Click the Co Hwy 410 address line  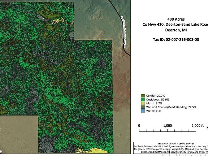[175, 25]
